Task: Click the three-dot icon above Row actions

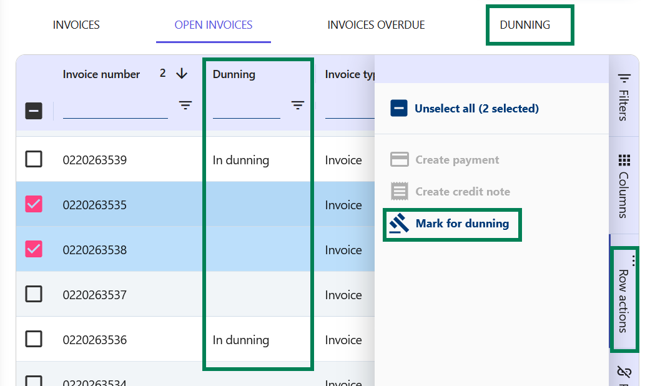Action: [x=633, y=260]
